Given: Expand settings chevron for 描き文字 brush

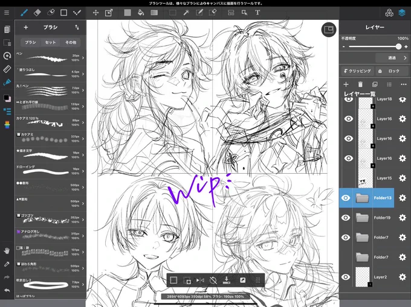Looking at the screenshot, I should 83,155.
